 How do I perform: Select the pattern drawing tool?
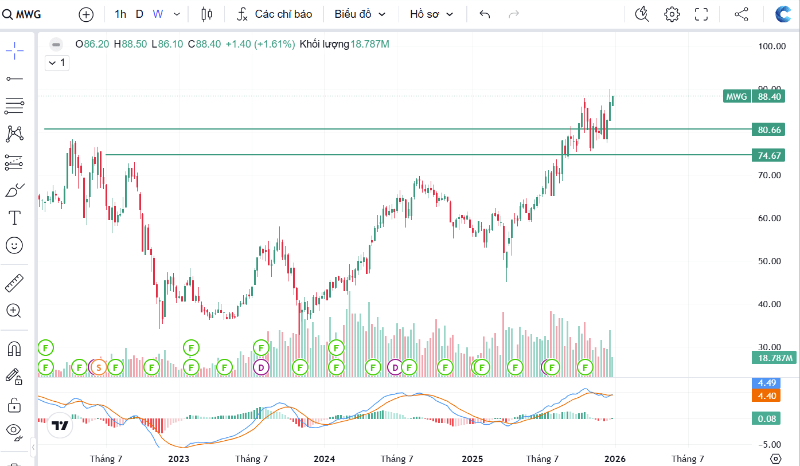click(14, 134)
